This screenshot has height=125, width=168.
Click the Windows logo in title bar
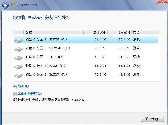pos(13,5)
